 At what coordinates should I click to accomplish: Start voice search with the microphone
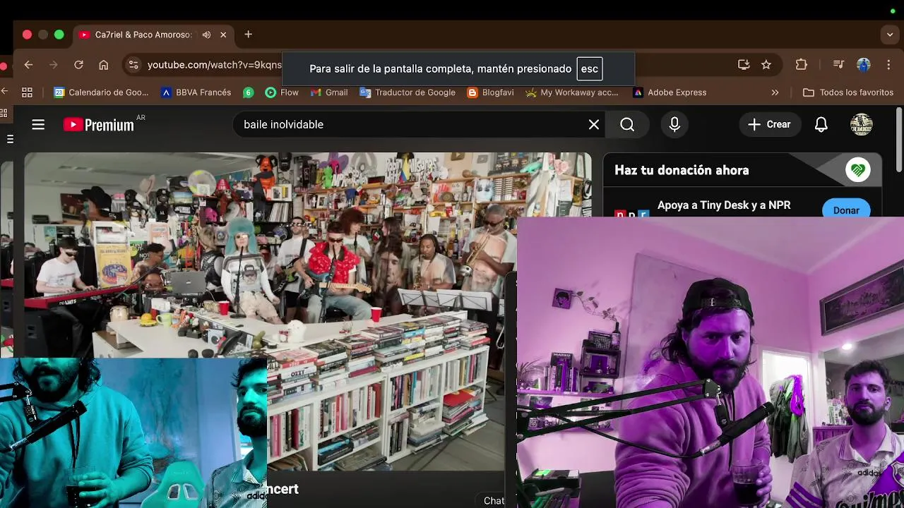click(674, 124)
